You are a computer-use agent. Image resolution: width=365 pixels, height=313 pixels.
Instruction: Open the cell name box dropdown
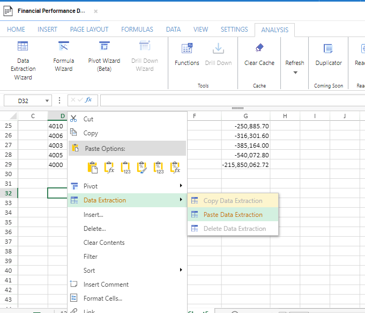[48, 100]
